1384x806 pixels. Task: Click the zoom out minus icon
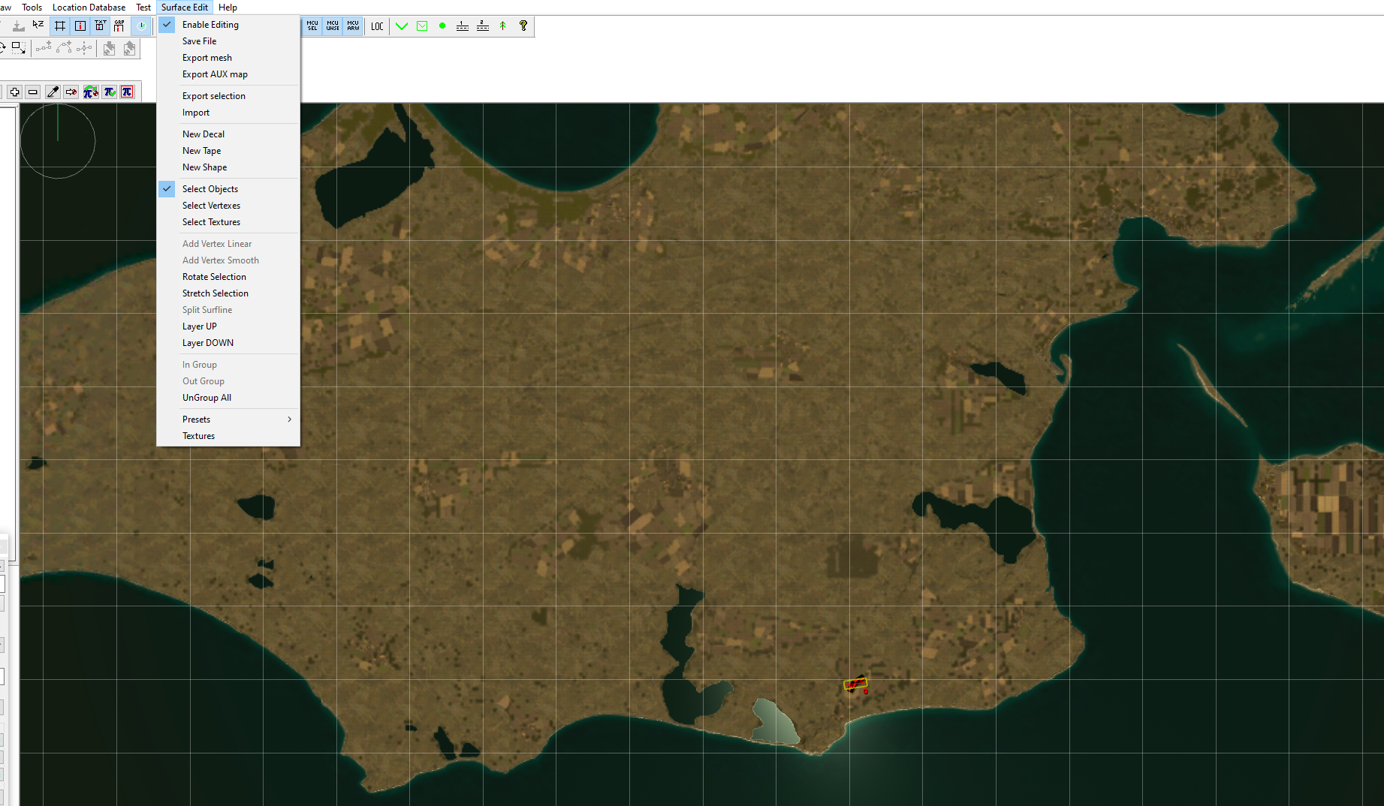33,92
